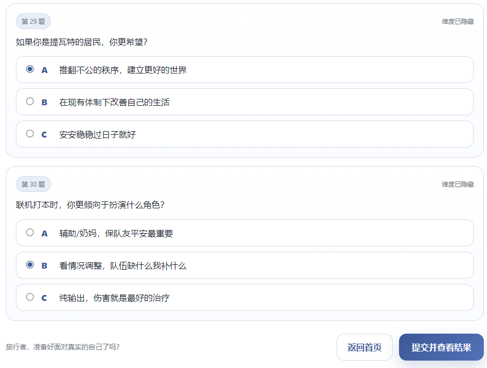Click the question text '如果你是提瓦特的居民，你更希望？'

click(x=82, y=42)
